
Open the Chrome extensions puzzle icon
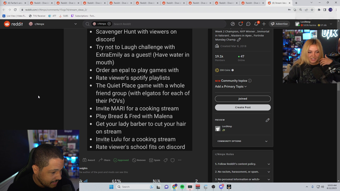pos(319,10)
